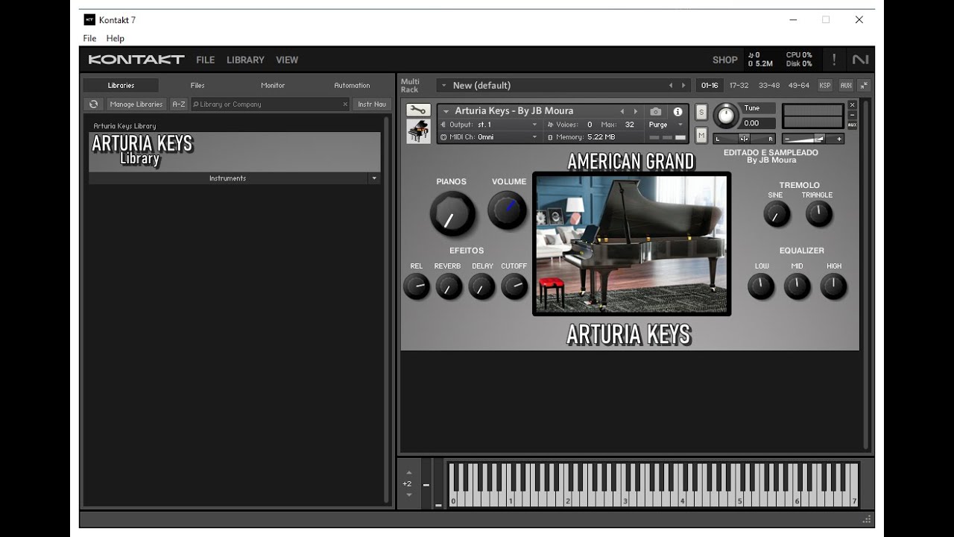The image size is (954, 537).
Task: Increase instrument volume with plus
Action: (839, 139)
